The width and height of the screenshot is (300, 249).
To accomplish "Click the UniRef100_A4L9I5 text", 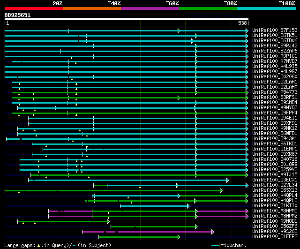I will pyautogui.click(x=275, y=67).
